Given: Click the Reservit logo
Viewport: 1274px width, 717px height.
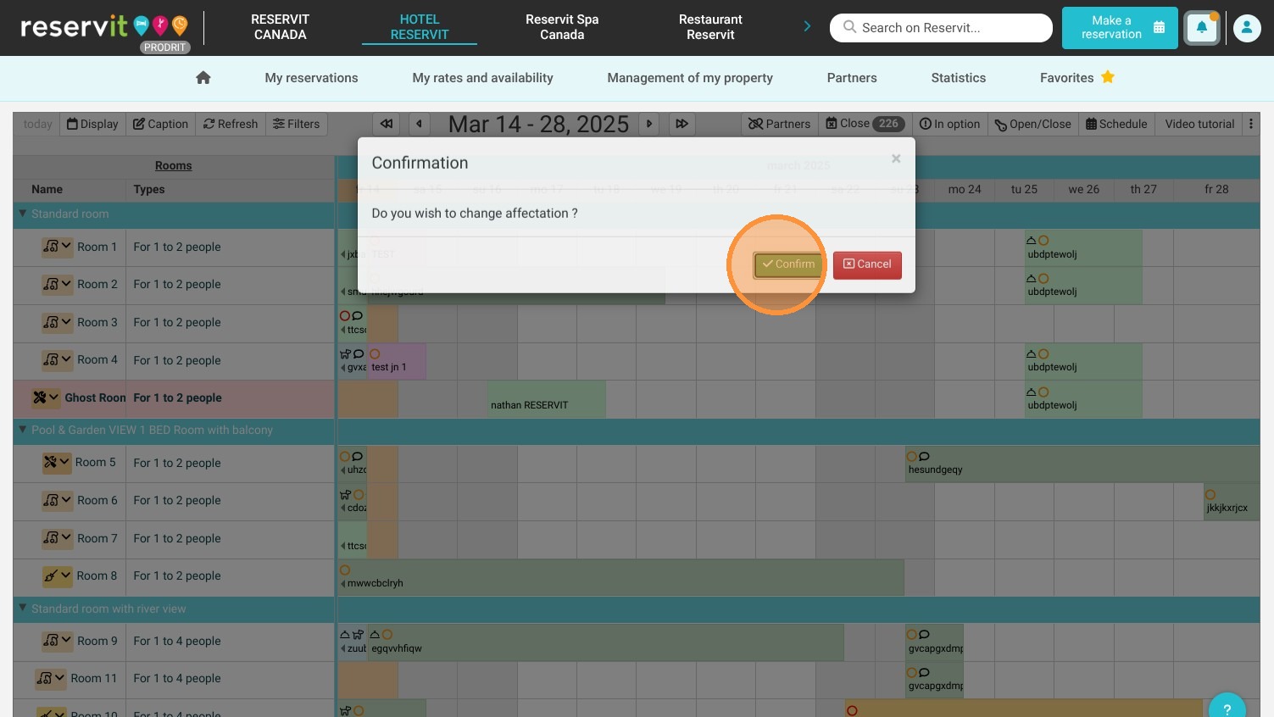Looking at the screenshot, I should coord(103,28).
